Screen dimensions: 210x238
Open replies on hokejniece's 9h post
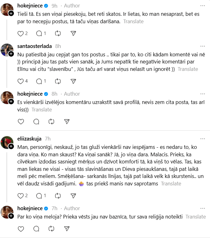(x=39, y=33)
